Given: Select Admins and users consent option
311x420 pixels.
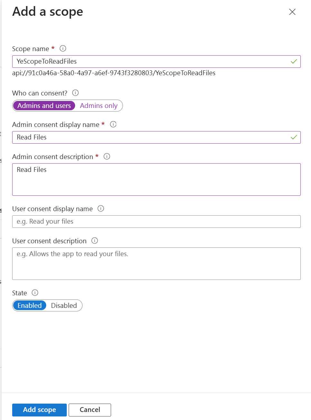Looking at the screenshot, I should tap(44, 106).
